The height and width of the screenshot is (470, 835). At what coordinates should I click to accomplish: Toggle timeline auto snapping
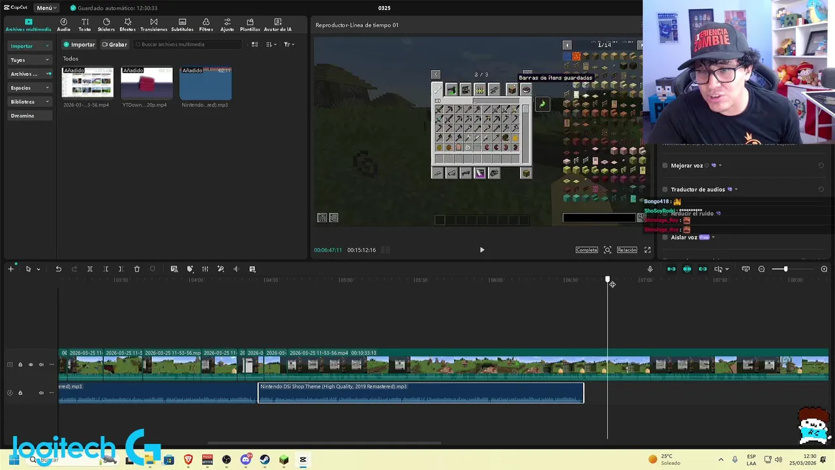click(x=687, y=269)
